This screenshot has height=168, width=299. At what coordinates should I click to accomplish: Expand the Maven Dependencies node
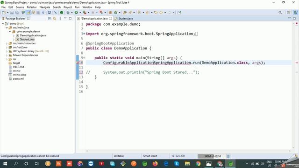click(x=7, y=55)
